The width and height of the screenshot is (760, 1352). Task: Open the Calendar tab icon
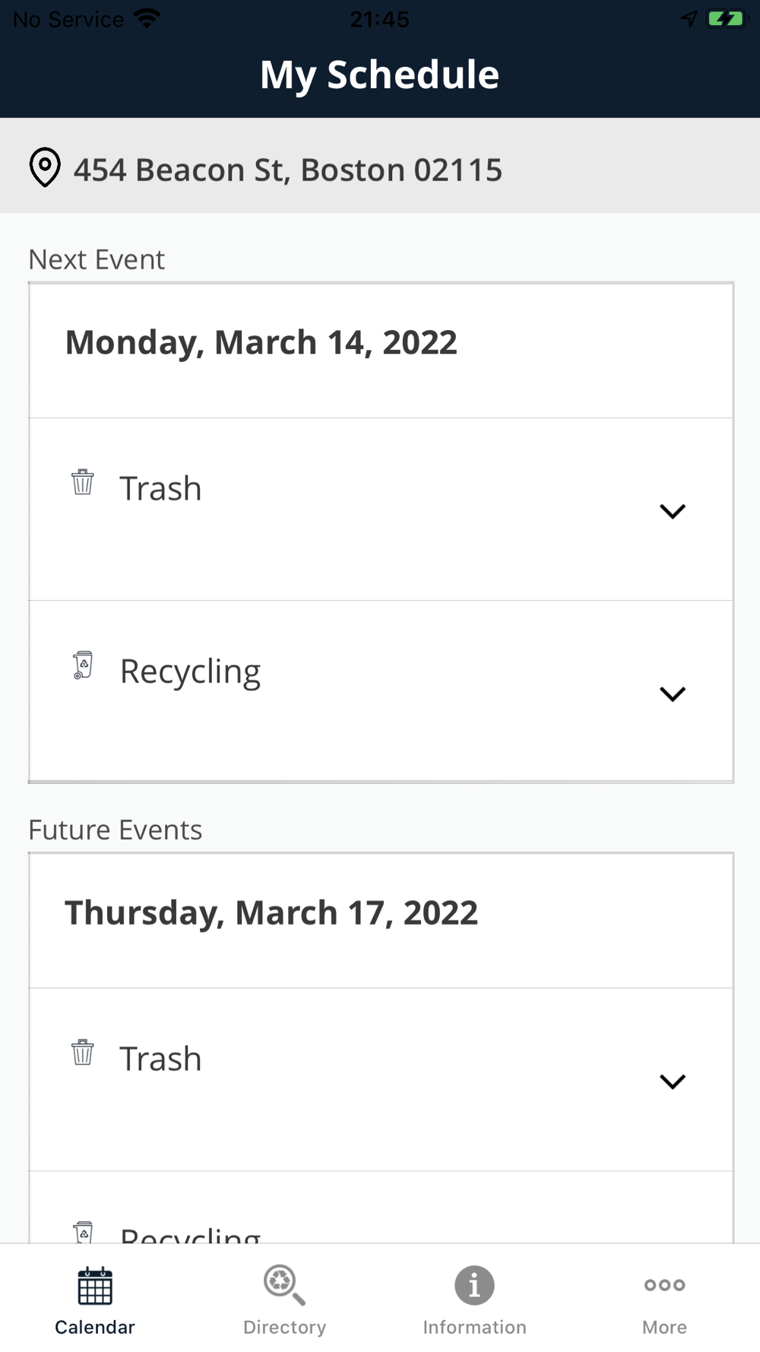click(95, 1285)
